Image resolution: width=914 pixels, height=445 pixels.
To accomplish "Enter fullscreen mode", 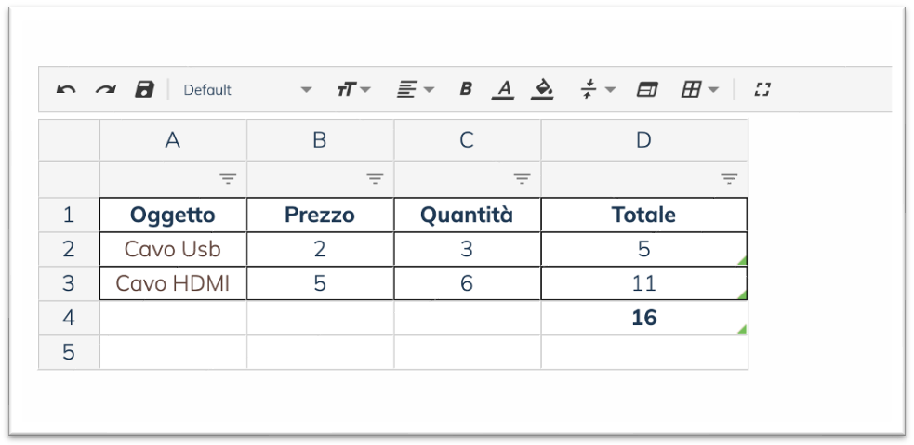I will 763,90.
